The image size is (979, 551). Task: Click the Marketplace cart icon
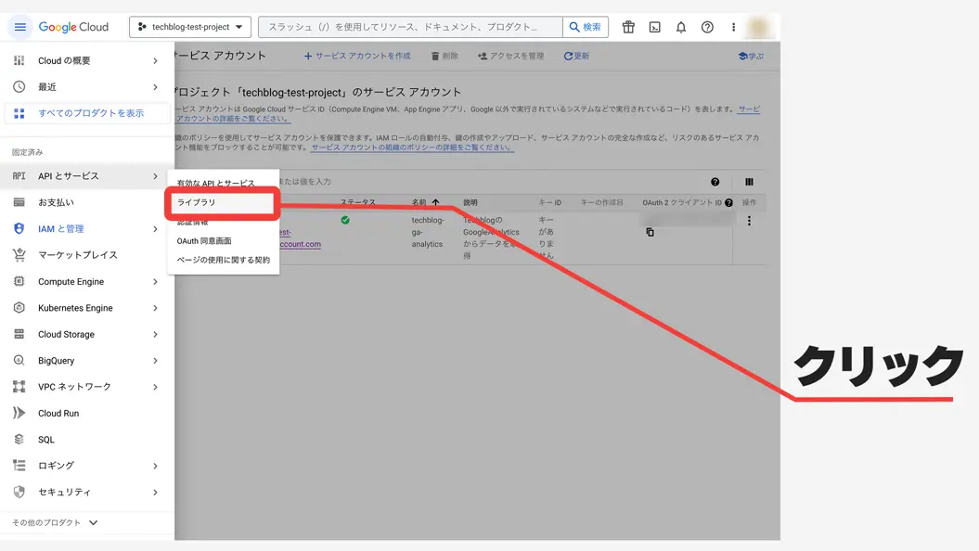pyautogui.click(x=19, y=254)
